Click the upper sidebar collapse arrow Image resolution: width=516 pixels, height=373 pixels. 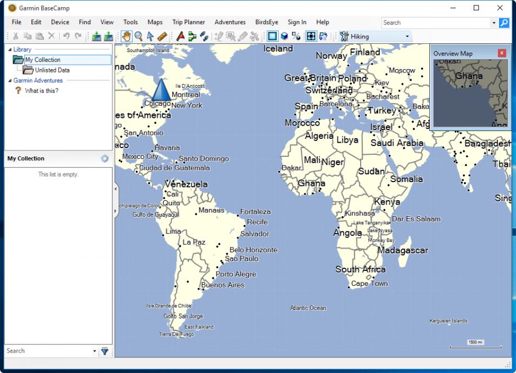(x=116, y=189)
